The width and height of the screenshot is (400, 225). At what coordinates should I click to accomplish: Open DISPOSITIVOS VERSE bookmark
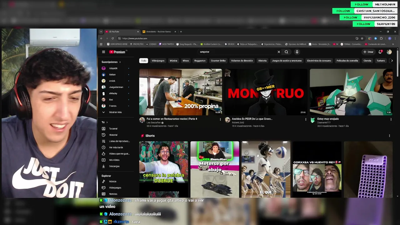117,44
